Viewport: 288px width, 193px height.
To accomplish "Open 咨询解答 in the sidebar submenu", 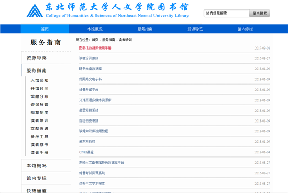I will [x=39, y=104].
